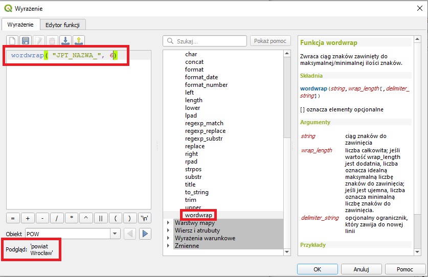Click the Pokaż pomoc button
The height and width of the screenshot is (277, 428).
point(271,41)
